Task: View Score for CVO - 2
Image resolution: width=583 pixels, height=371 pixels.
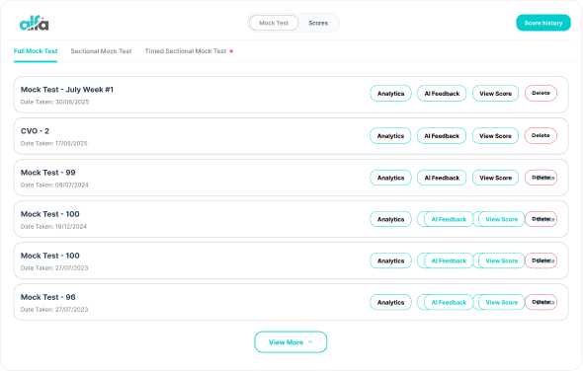Action: click(495, 136)
